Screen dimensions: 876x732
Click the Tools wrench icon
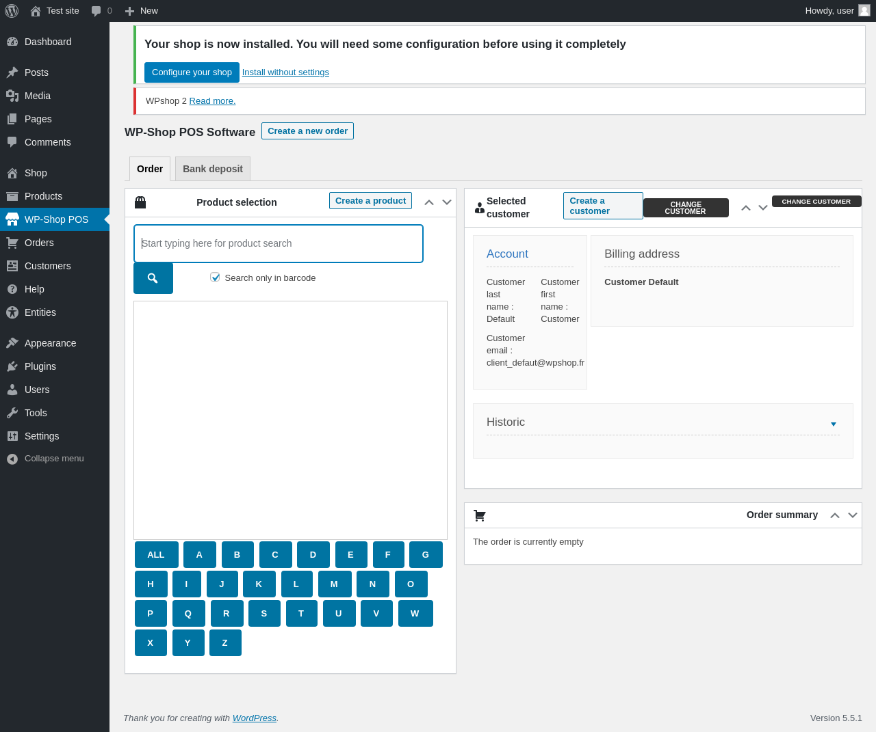click(12, 413)
